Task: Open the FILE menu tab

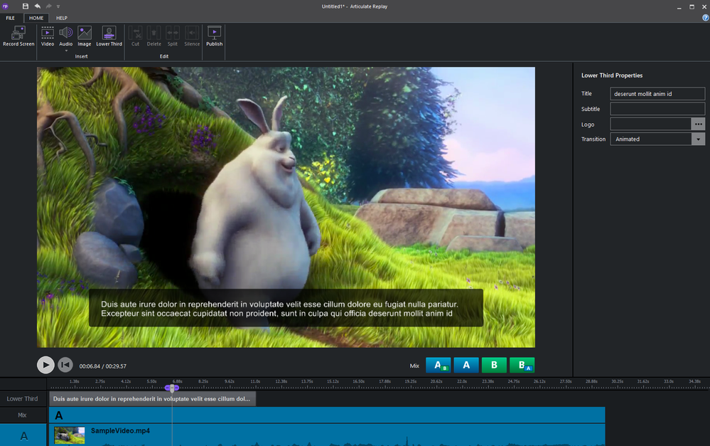Action: [11, 18]
